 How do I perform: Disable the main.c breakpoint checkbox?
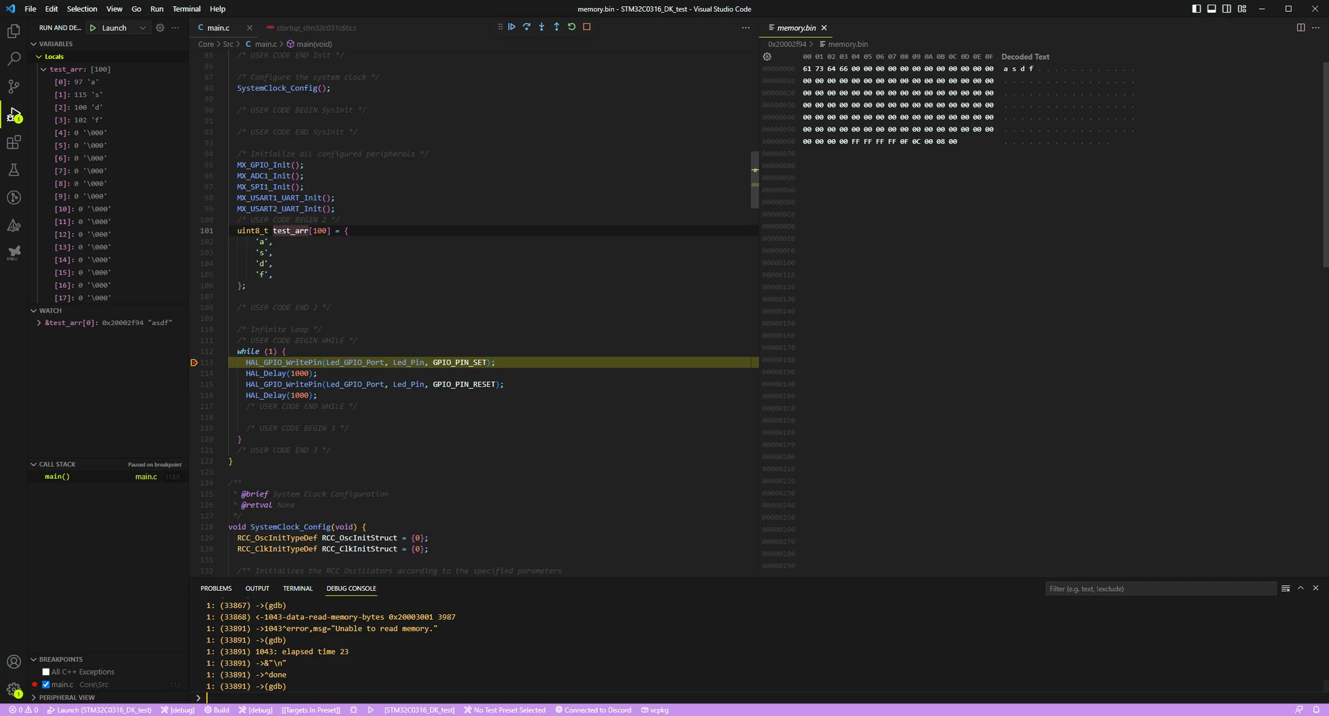(x=46, y=685)
